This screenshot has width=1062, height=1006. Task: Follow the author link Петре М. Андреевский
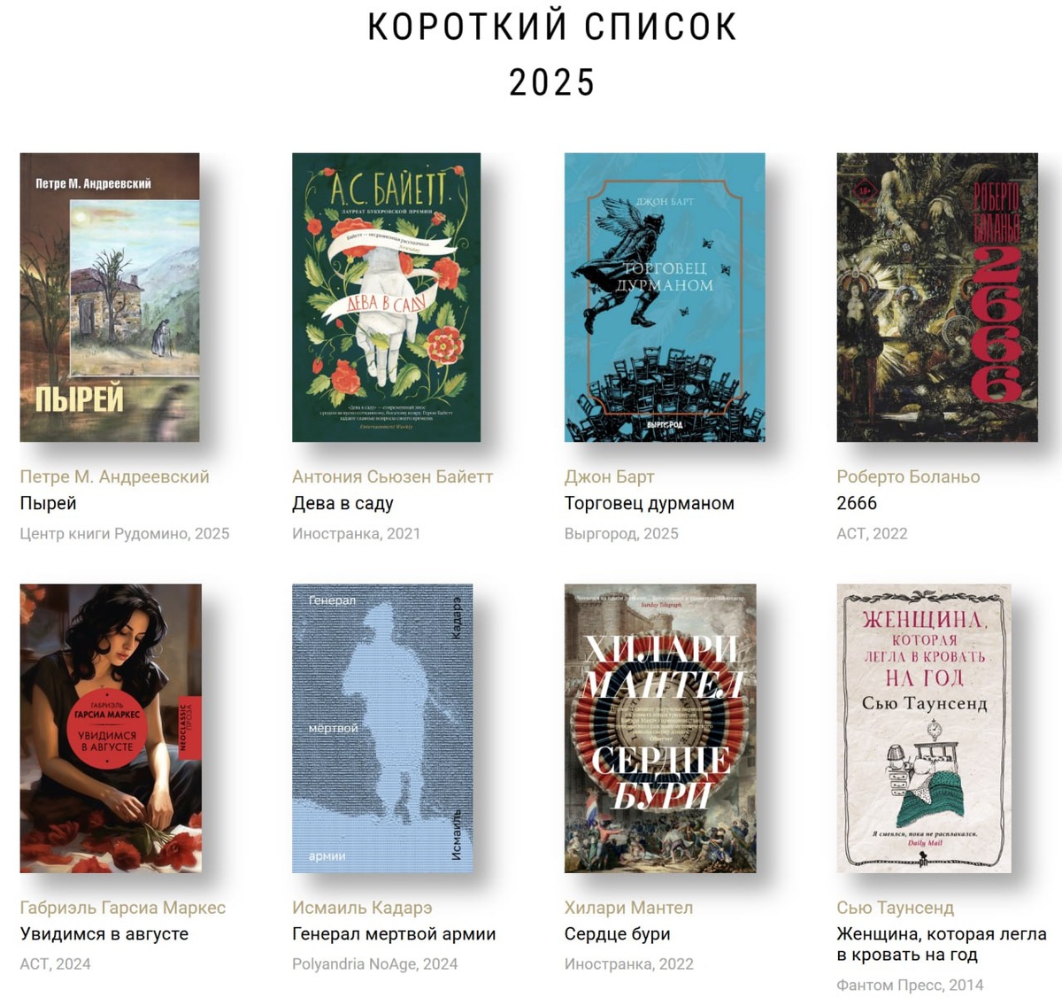(115, 476)
